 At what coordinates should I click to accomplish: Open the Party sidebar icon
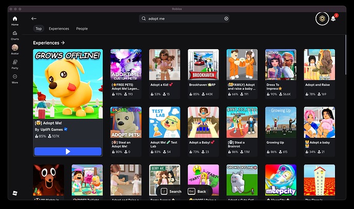tap(15, 62)
